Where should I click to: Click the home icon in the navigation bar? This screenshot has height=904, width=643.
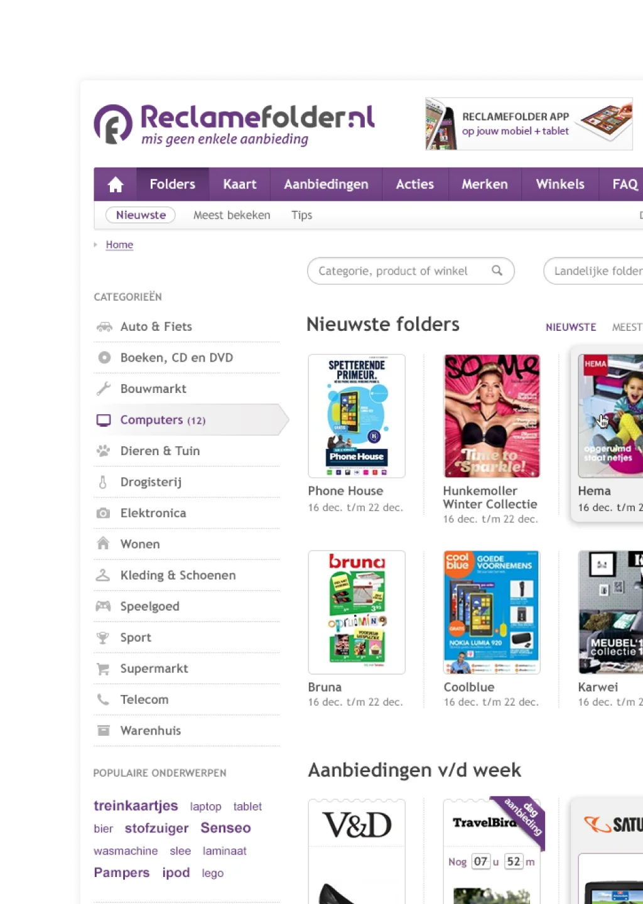pyautogui.click(x=116, y=185)
